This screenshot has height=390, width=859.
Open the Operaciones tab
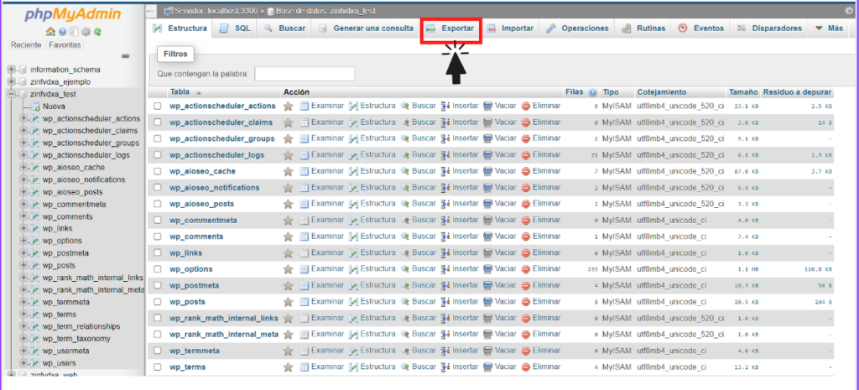pos(577,29)
